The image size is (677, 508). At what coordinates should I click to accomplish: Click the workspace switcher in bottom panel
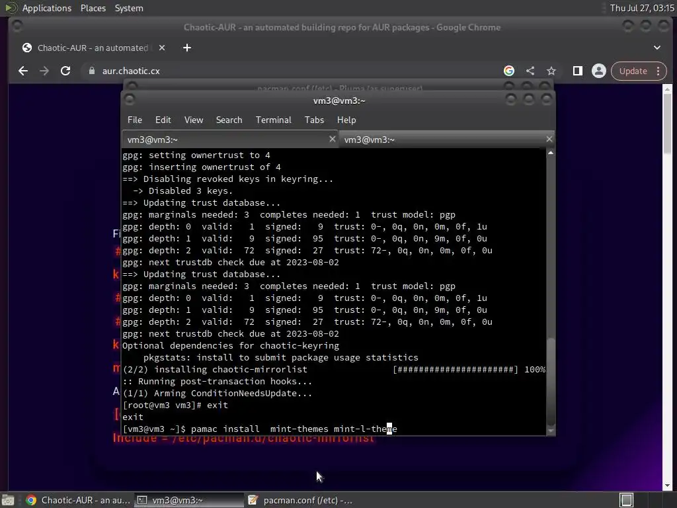pos(627,500)
